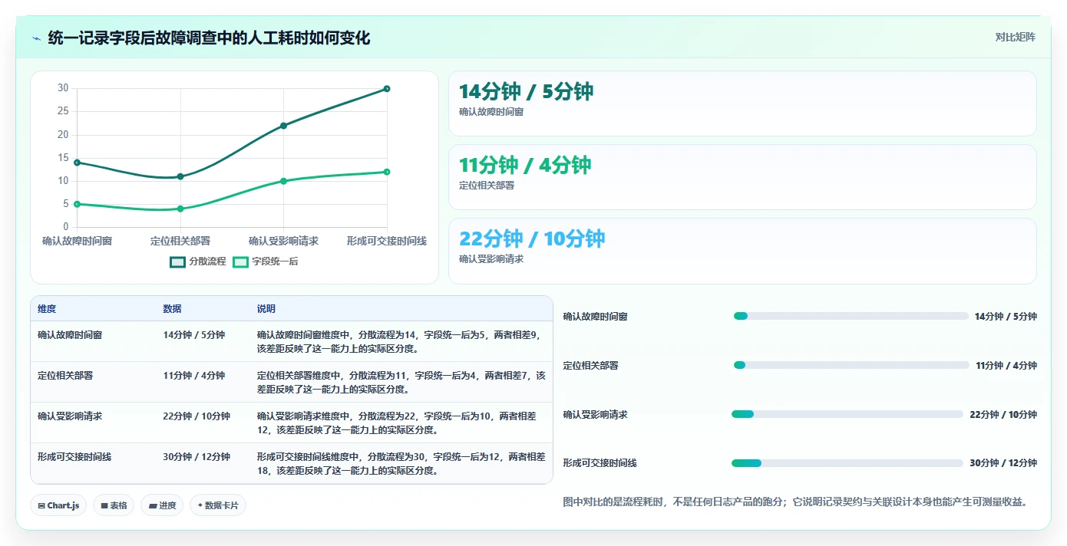Screen dimensions: 1067x546
Task: Click the 分散流程 point for 定位相关部署
Action: point(180,176)
